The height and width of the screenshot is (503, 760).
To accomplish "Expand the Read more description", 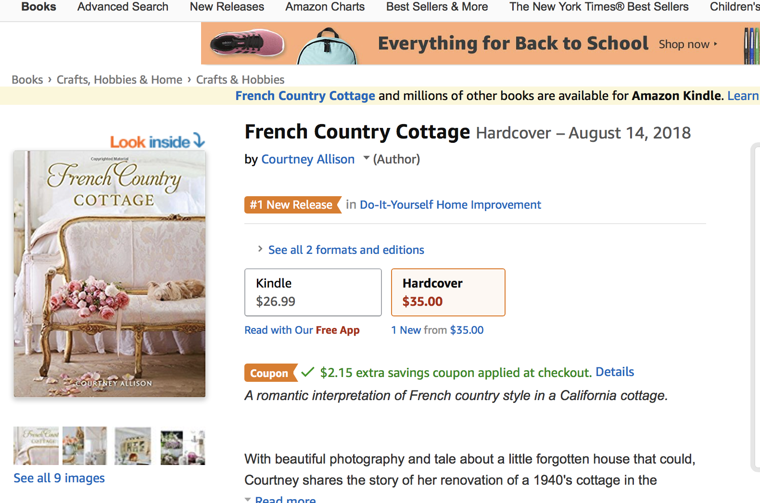I will pos(285,500).
